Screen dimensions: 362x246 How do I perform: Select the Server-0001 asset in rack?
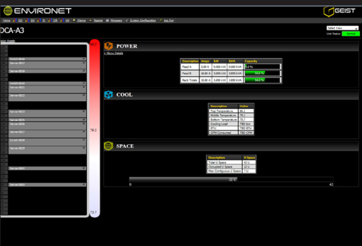click(x=44, y=185)
